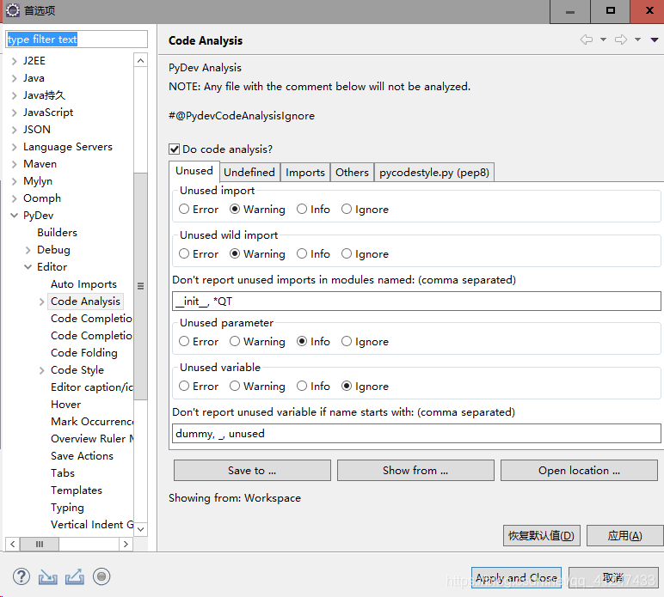664x597 pixels.
Task: Set Unused import to Ignore
Action: click(347, 209)
